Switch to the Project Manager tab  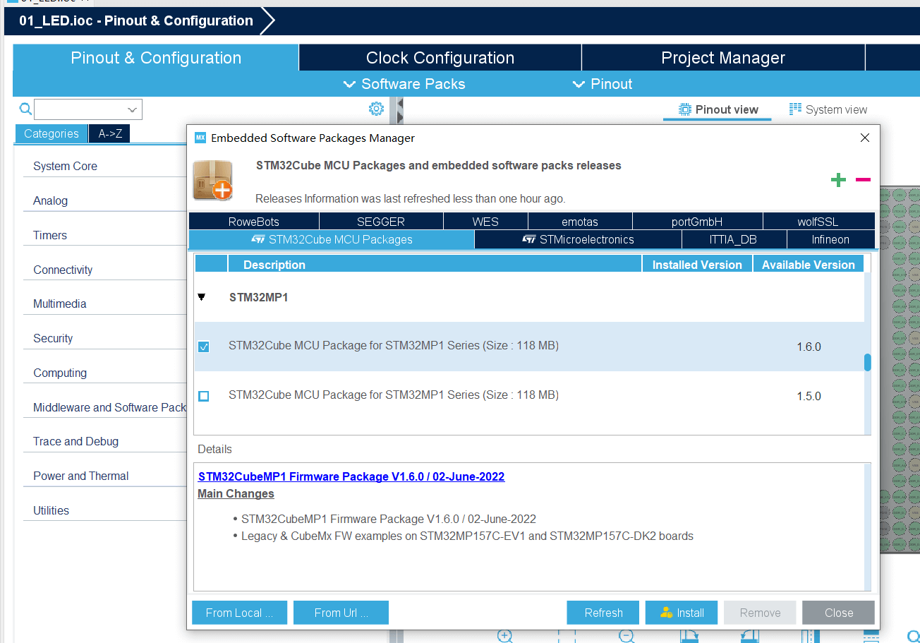click(x=723, y=58)
